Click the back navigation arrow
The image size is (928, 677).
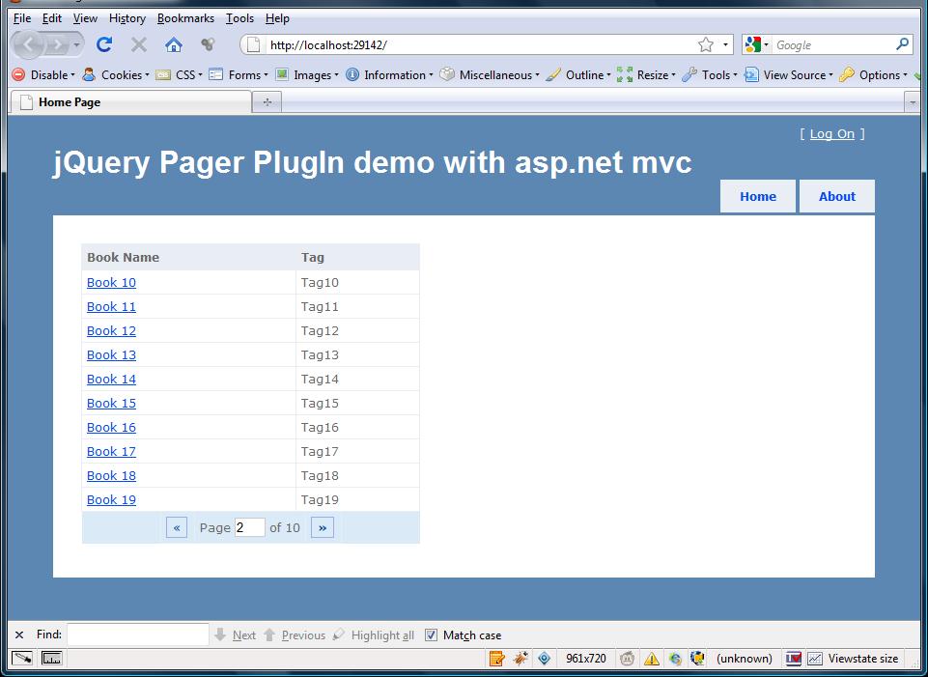(28, 44)
